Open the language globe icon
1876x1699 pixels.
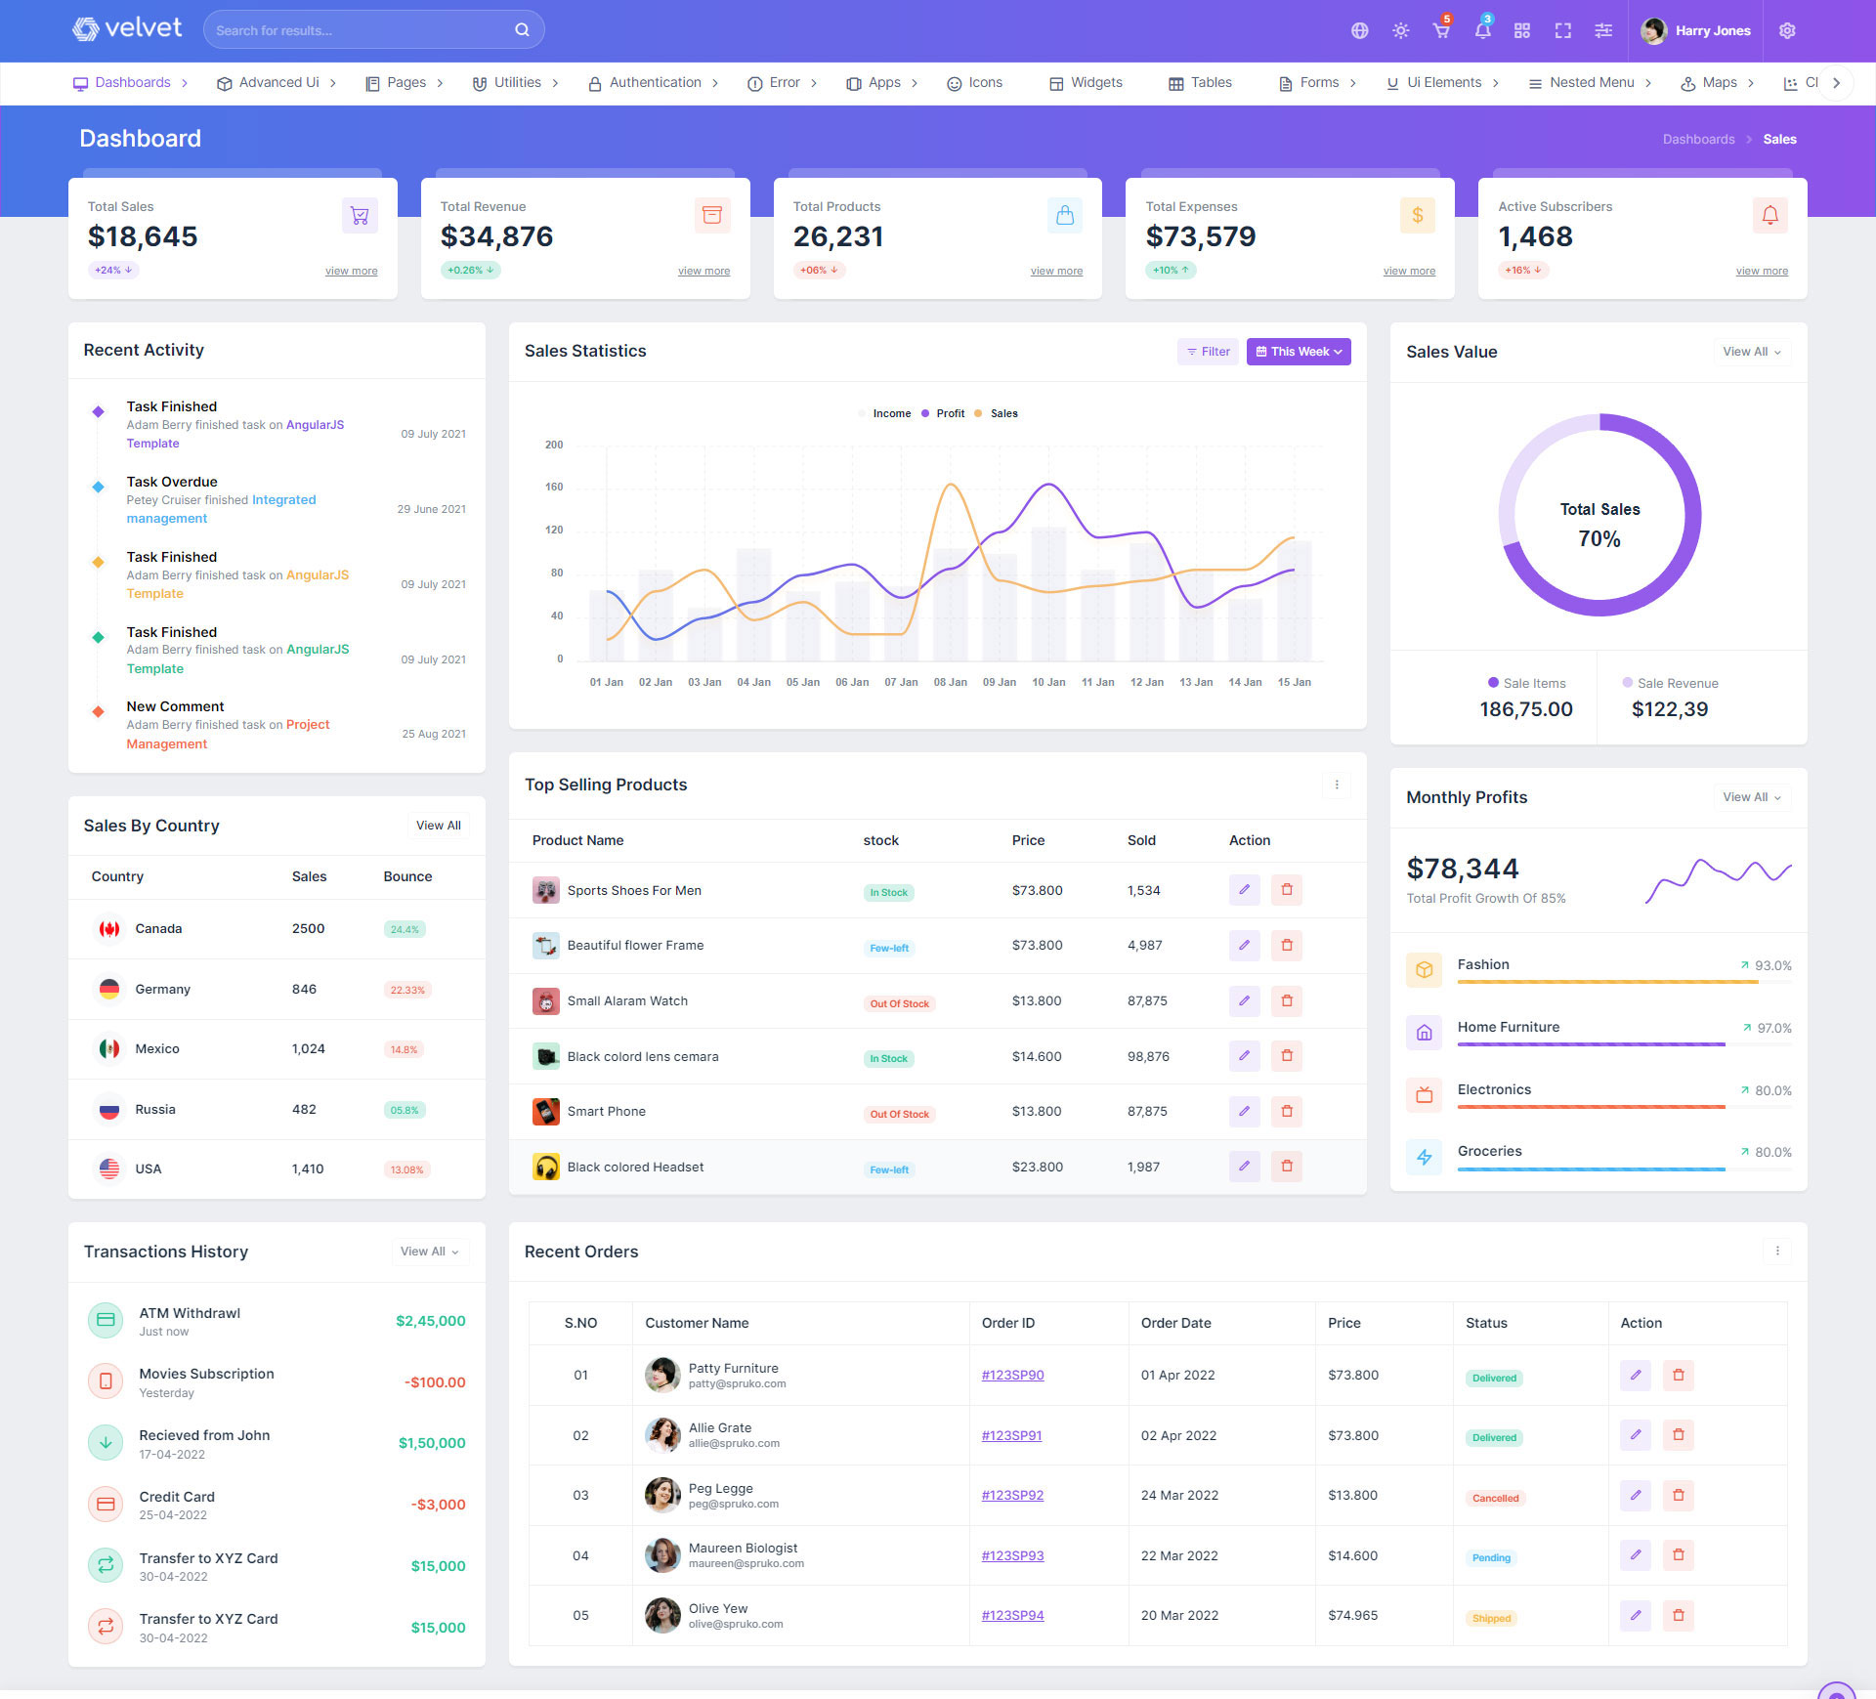pos(1359,30)
